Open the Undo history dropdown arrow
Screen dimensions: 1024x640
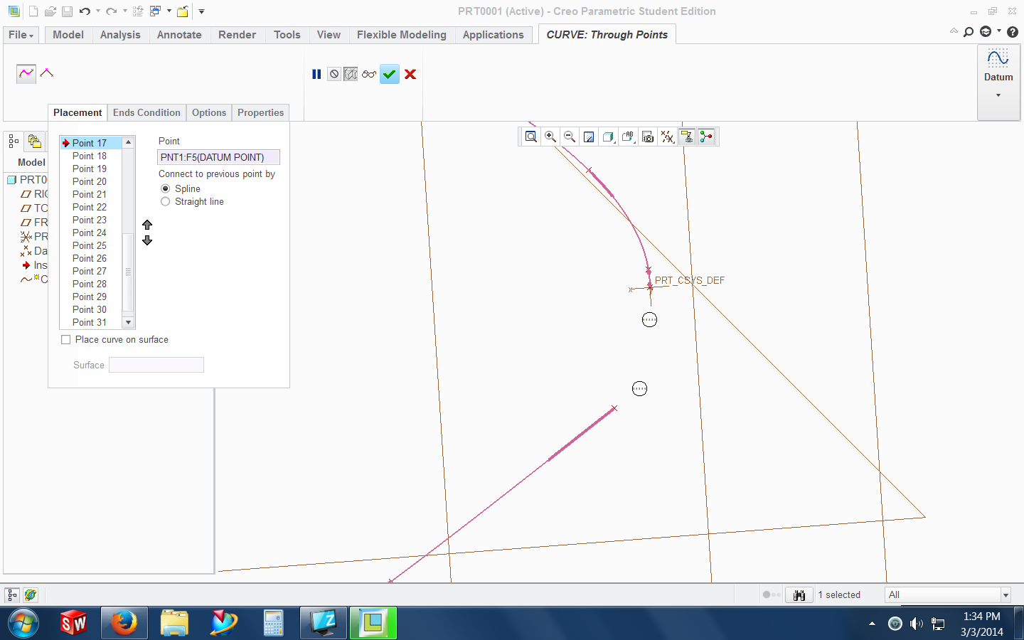pyautogui.click(x=97, y=11)
